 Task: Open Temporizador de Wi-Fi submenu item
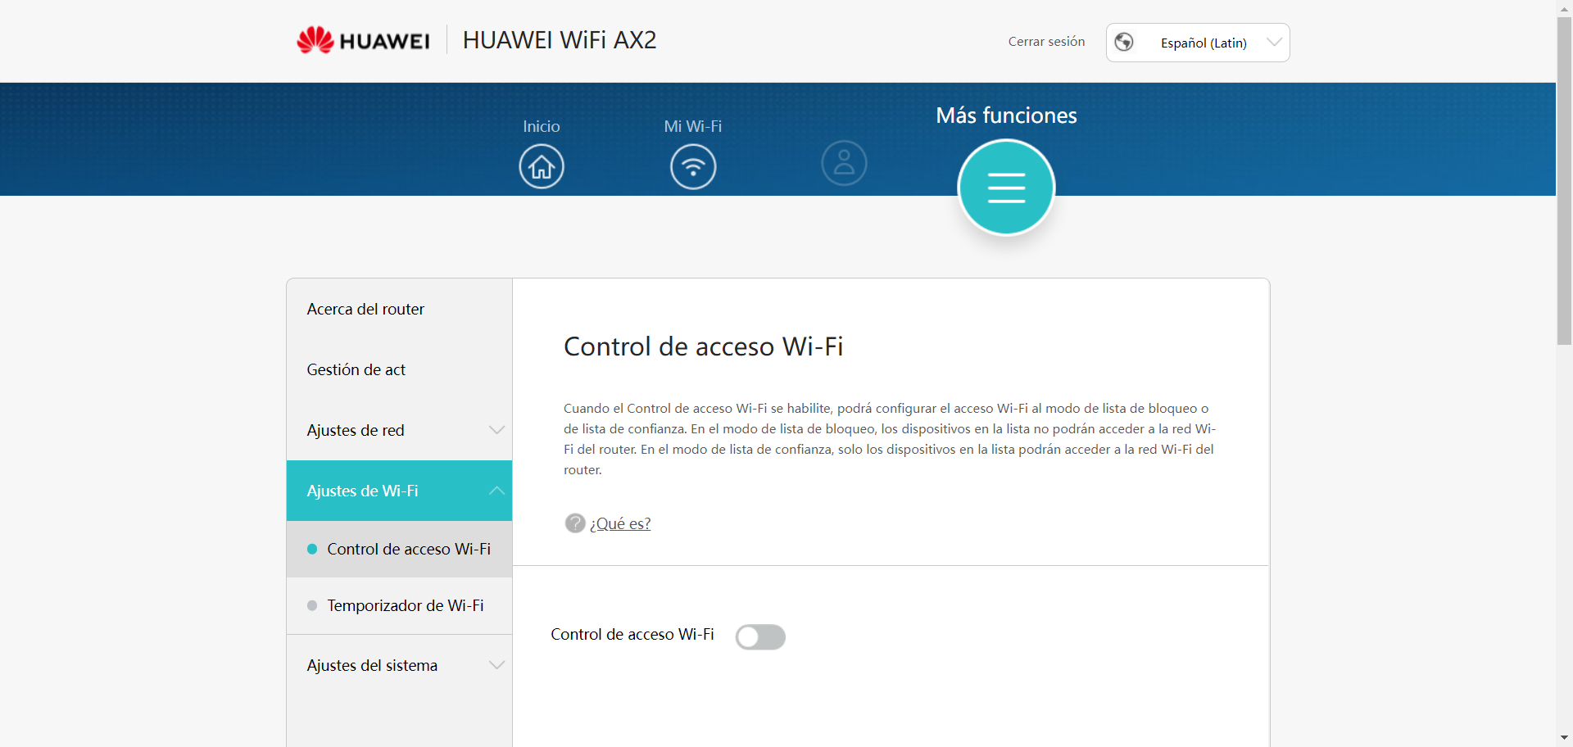pos(399,605)
